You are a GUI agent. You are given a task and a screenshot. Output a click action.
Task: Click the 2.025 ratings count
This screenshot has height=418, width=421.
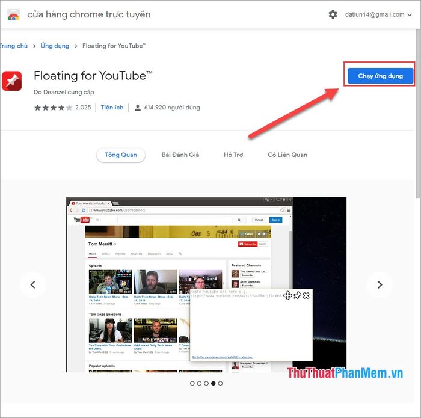[83, 108]
